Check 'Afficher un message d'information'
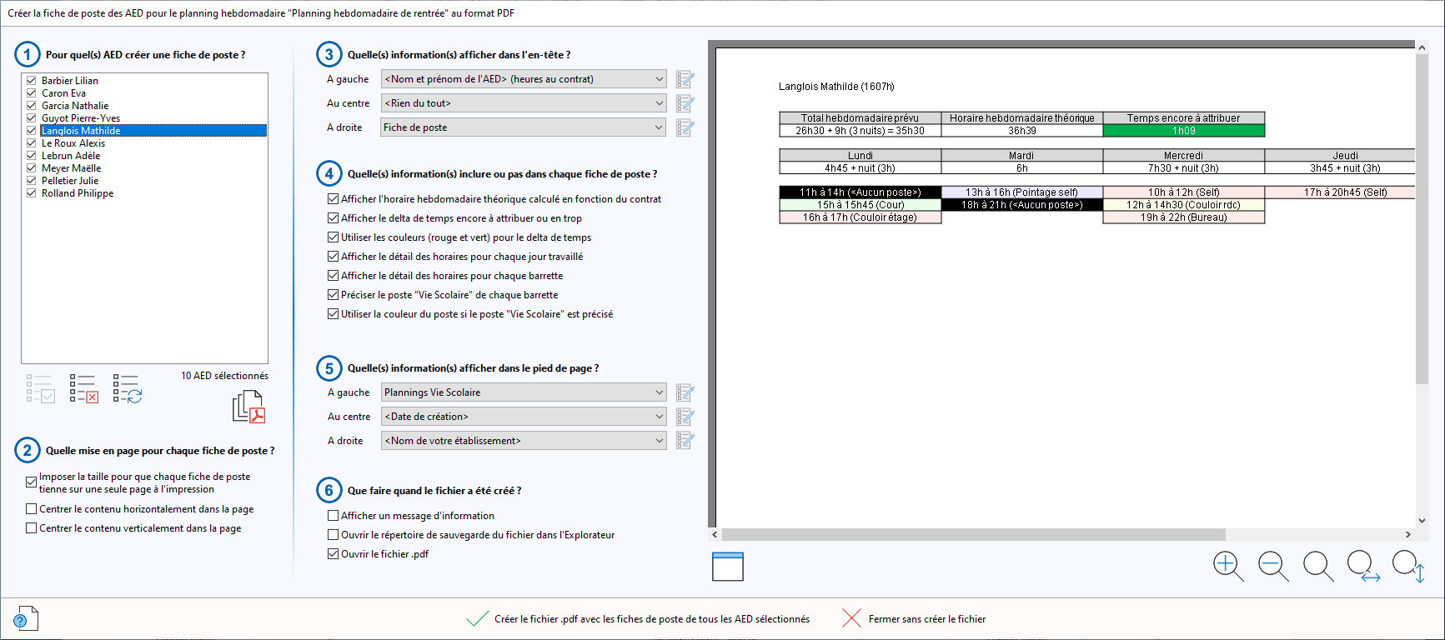 (334, 516)
